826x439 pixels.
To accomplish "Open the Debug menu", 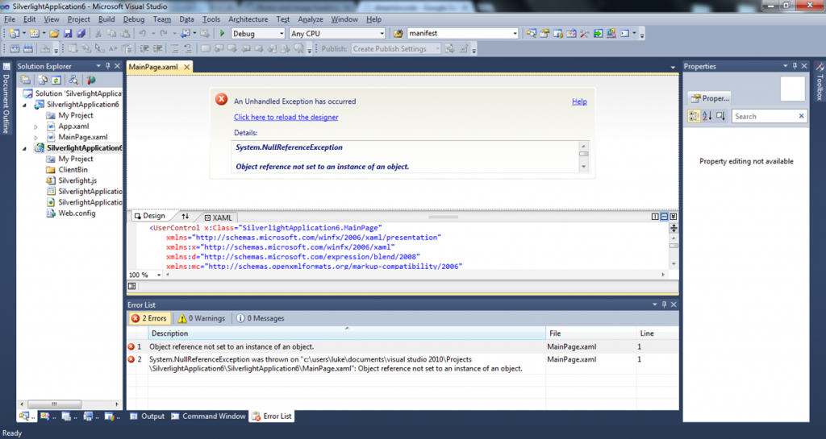I will (134, 19).
